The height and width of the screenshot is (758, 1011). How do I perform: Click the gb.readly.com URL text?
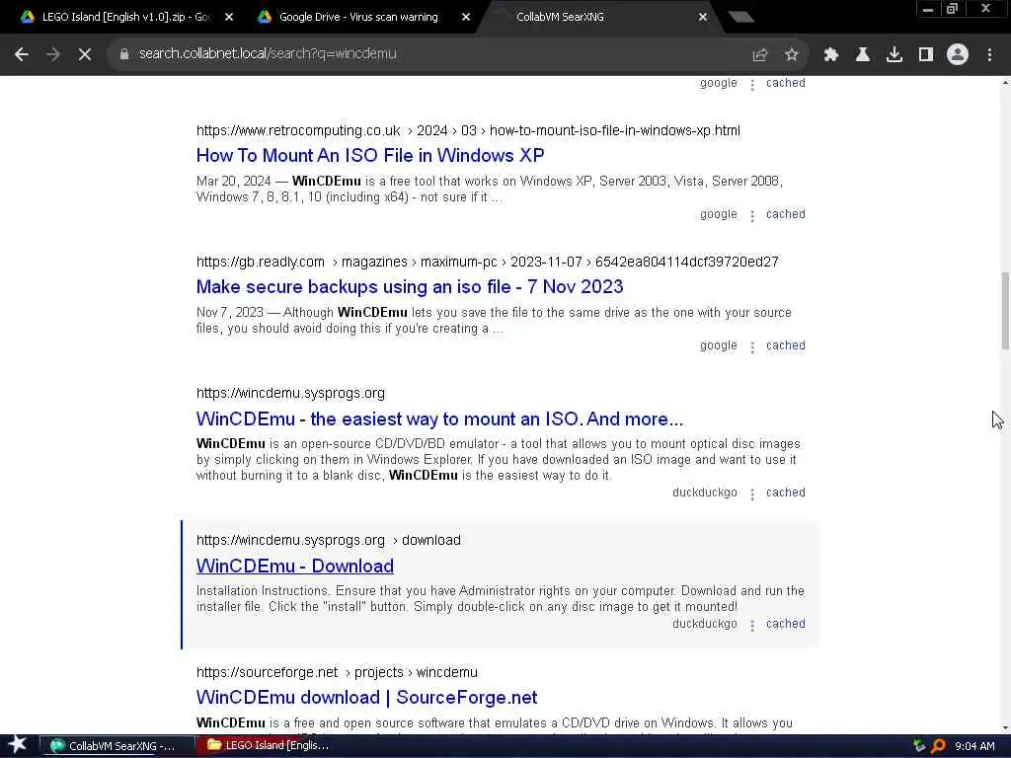(x=487, y=263)
